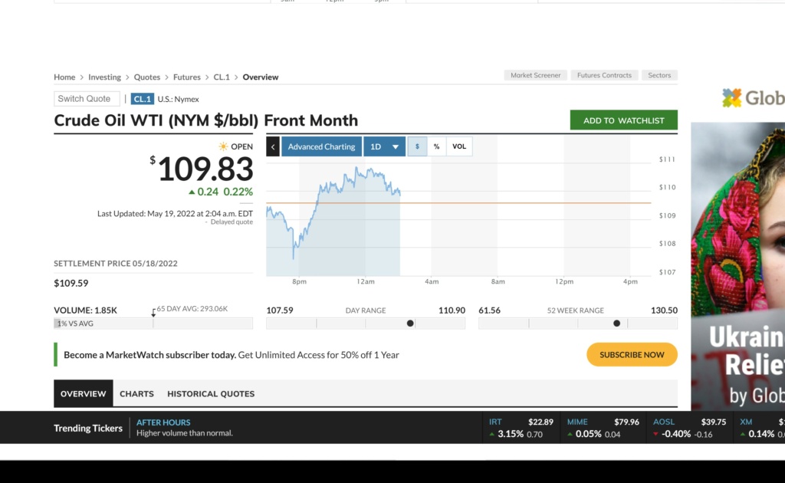
Task: Open the IRT trending ticker
Action: tap(521, 428)
